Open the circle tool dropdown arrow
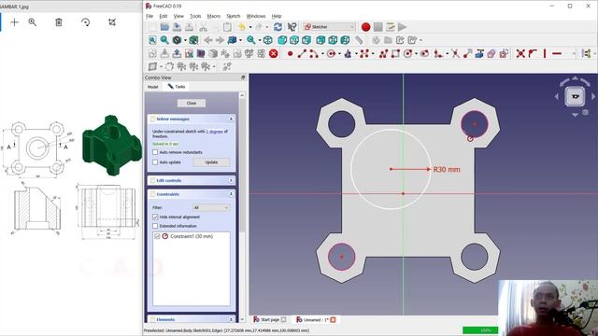 [x=339, y=54]
